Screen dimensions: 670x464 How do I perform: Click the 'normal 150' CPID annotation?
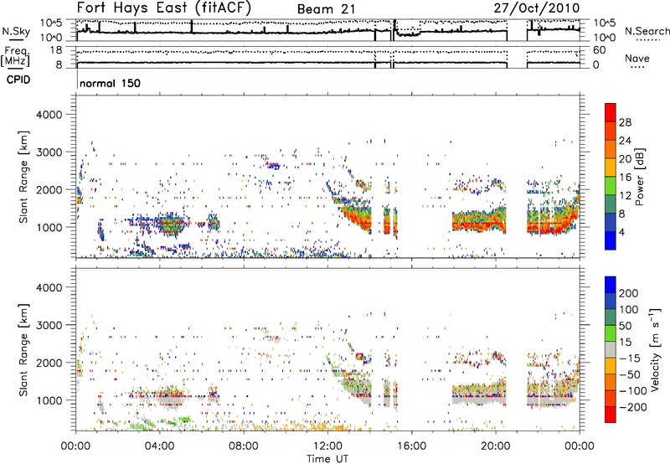click(110, 83)
